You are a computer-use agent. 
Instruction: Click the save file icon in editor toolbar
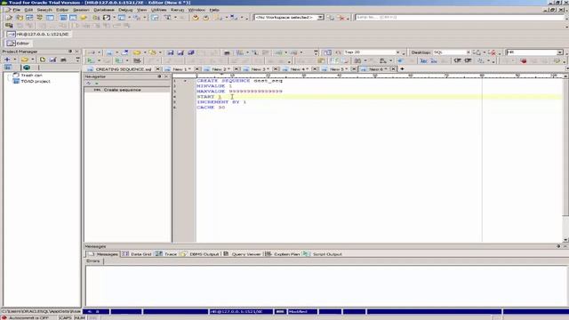170,52
